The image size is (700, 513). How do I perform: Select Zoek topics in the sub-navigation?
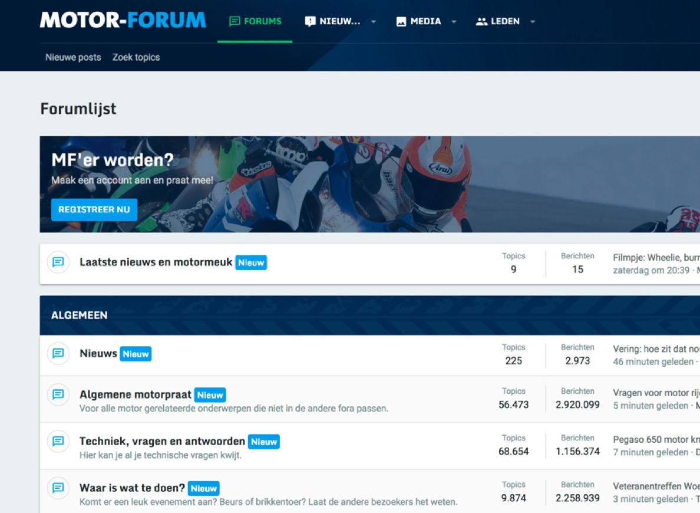[x=136, y=57]
